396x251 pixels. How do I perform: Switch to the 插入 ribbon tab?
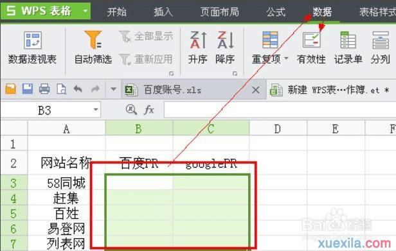[163, 12]
